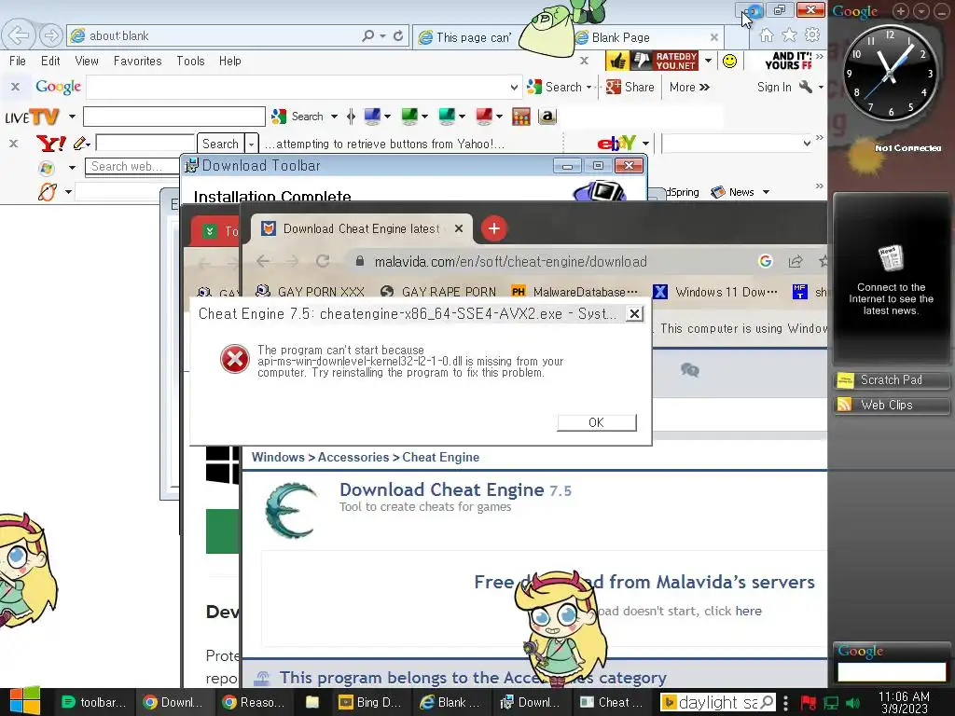The width and height of the screenshot is (955, 716).
Task: Click the yellow smiley toolbar icon
Action: point(729,61)
